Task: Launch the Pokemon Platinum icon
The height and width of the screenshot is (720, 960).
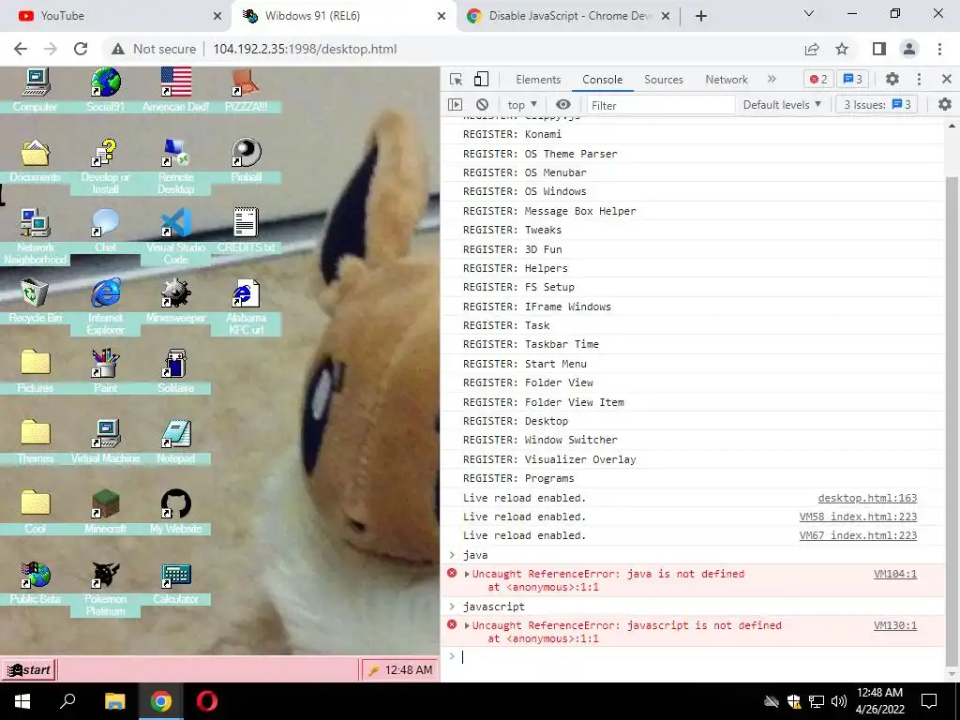Action: click(x=105, y=575)
